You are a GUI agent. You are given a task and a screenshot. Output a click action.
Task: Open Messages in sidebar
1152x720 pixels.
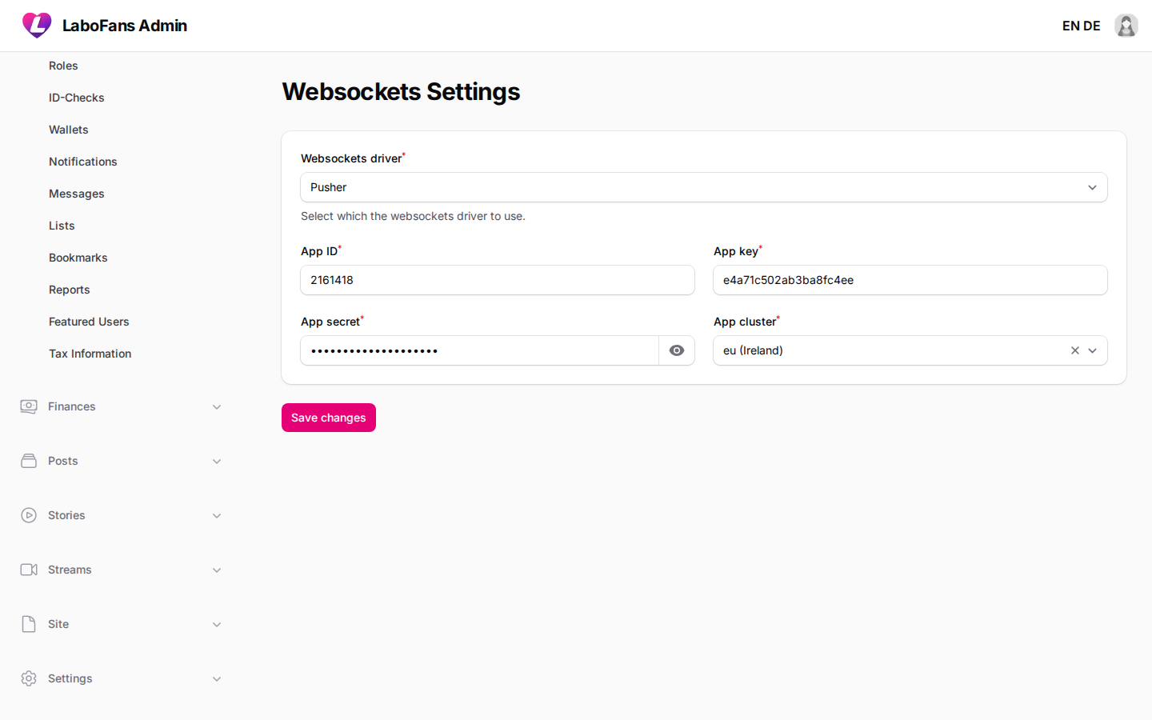(77, 194)
